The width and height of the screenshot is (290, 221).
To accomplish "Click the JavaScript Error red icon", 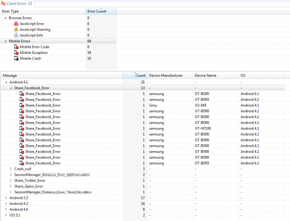I will (x=16, y=24).
